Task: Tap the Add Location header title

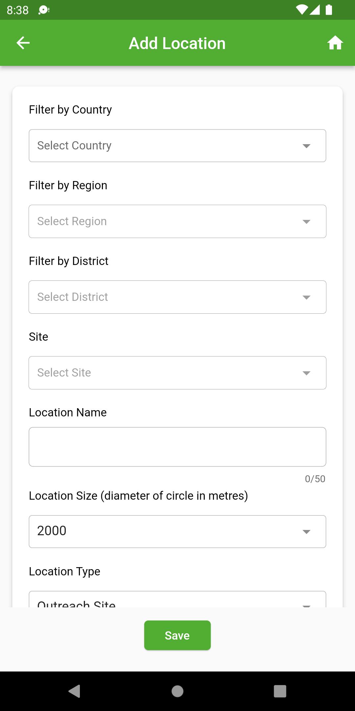Action: [177, 43]
